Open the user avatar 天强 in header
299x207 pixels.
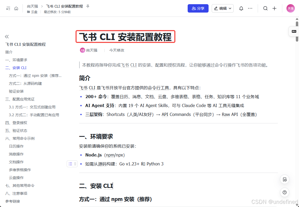(x=290, y=8)
